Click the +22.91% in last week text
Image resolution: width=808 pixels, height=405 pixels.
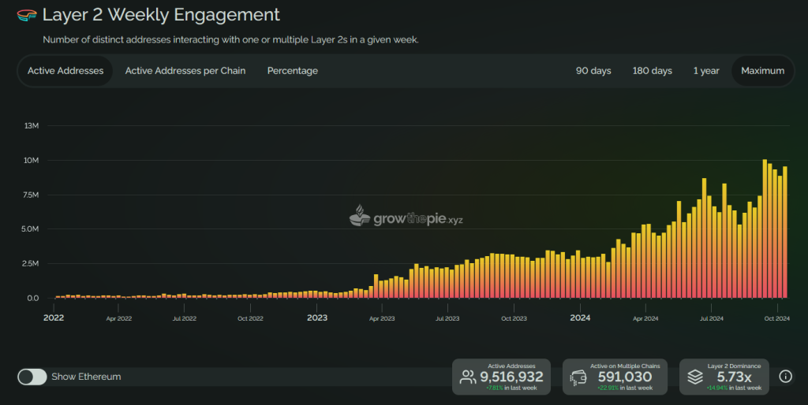[625, 388]
